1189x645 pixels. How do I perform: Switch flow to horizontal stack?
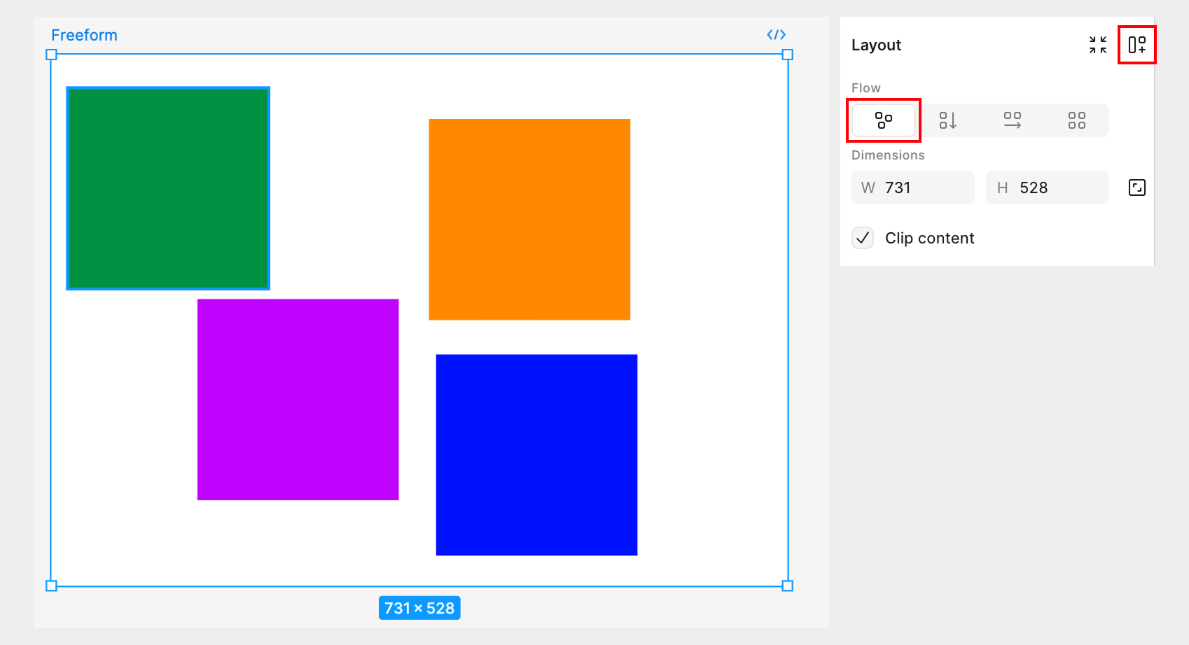pos(1013,120)
